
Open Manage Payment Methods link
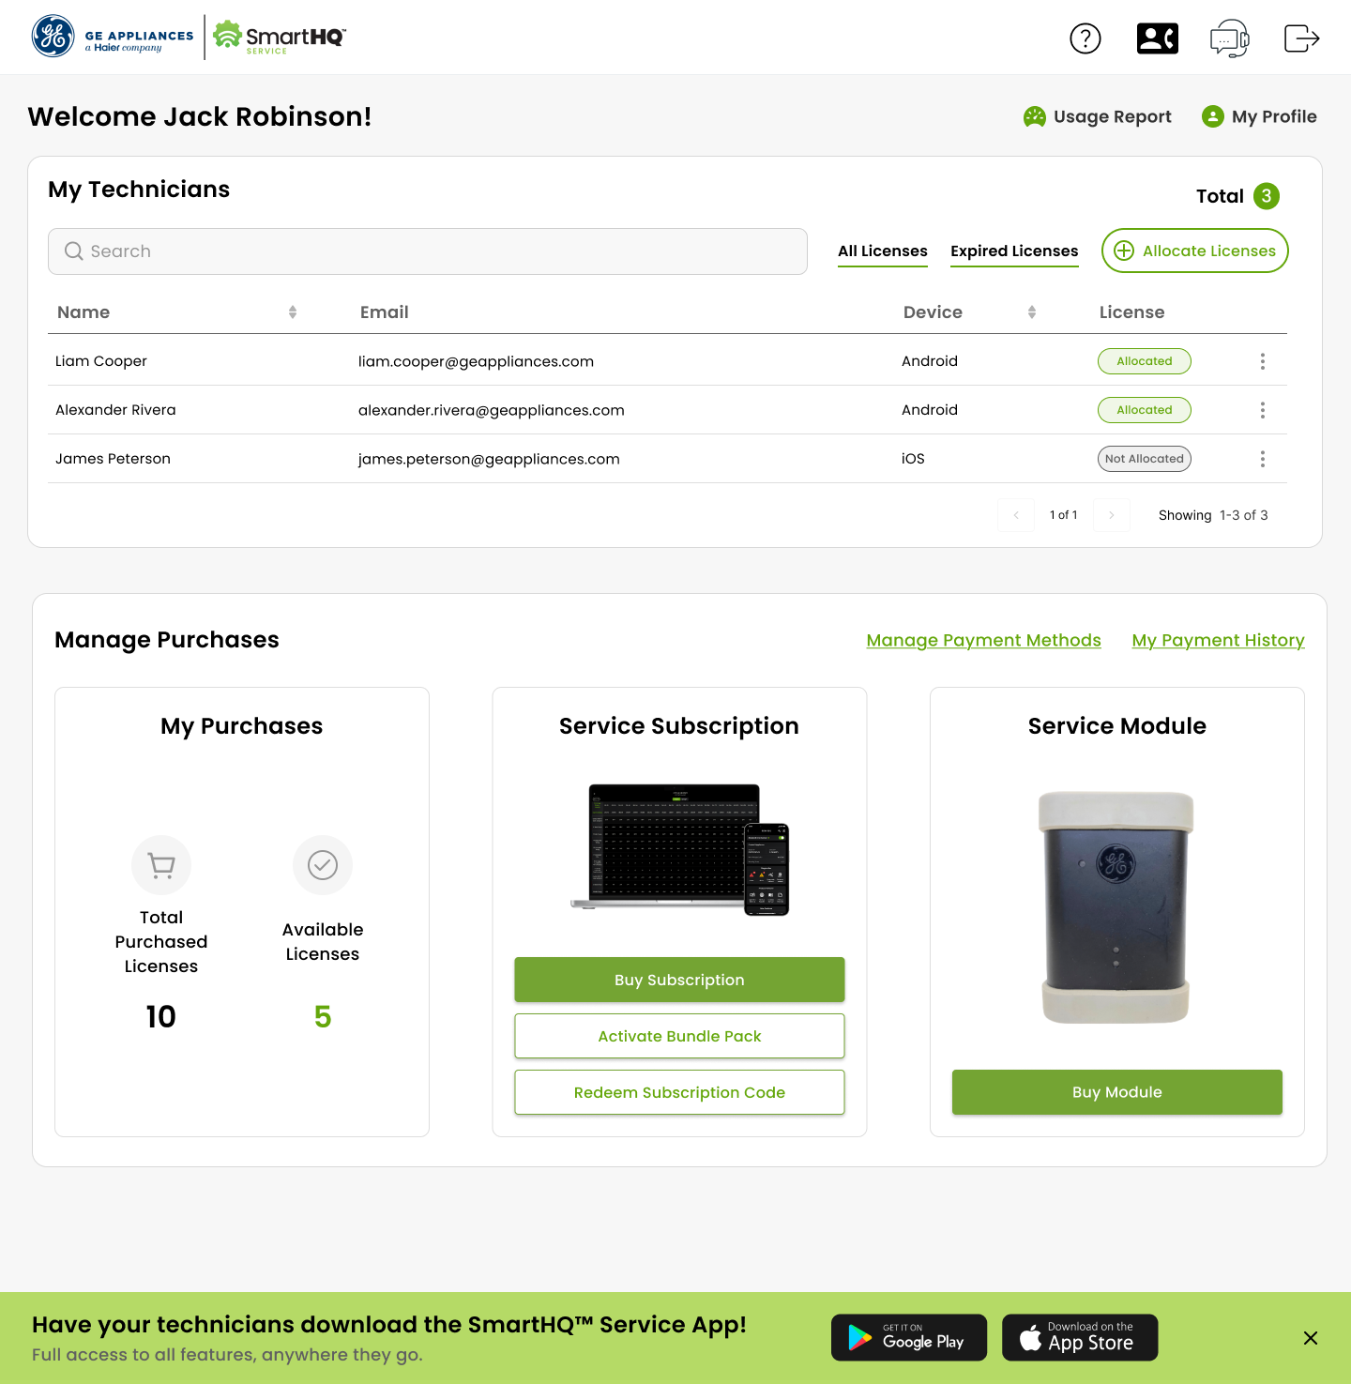tap(983, 640)
